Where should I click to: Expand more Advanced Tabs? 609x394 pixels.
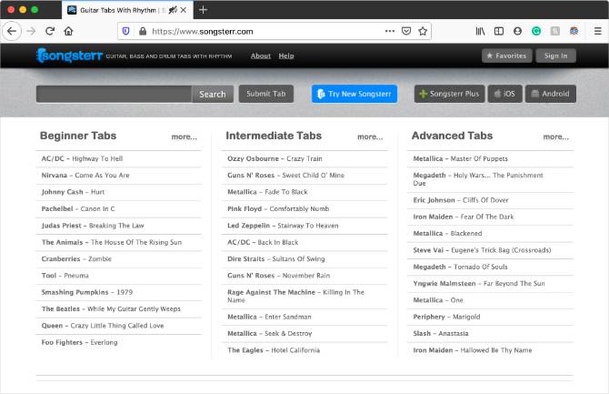(555, 137)
